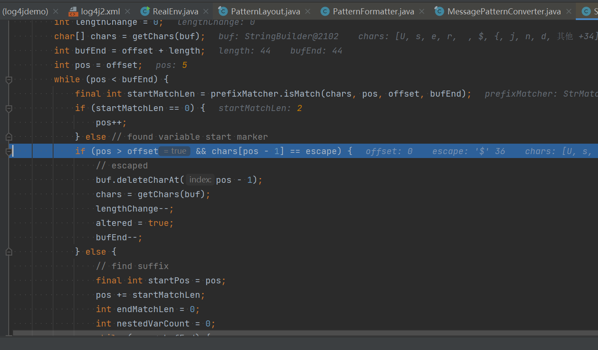The image size is (598, 350).
Task: Click the '// found variable start marker' comment
Action: [190, 137]
